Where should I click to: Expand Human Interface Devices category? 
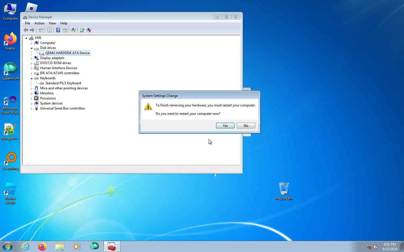click(31, 68)
